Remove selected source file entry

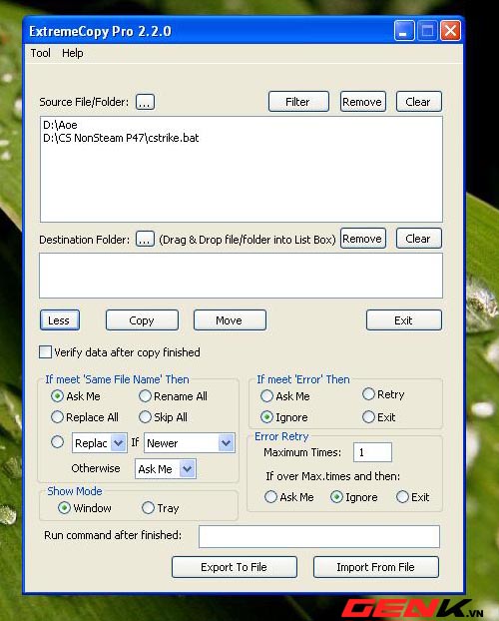pyautogui.click(x=362, y=102)
